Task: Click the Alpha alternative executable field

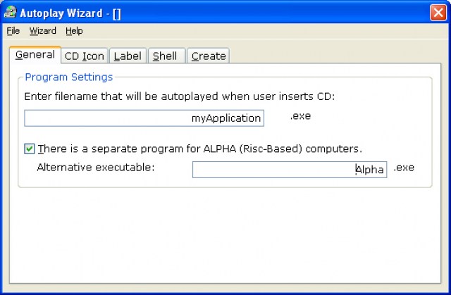Action: [x=289, y=170]
